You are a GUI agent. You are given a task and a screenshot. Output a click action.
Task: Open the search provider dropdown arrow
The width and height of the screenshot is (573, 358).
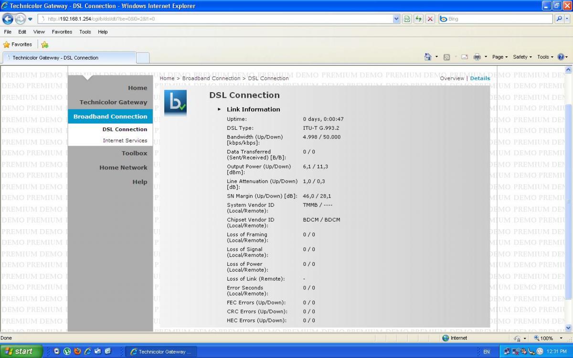tap(567, 19)
